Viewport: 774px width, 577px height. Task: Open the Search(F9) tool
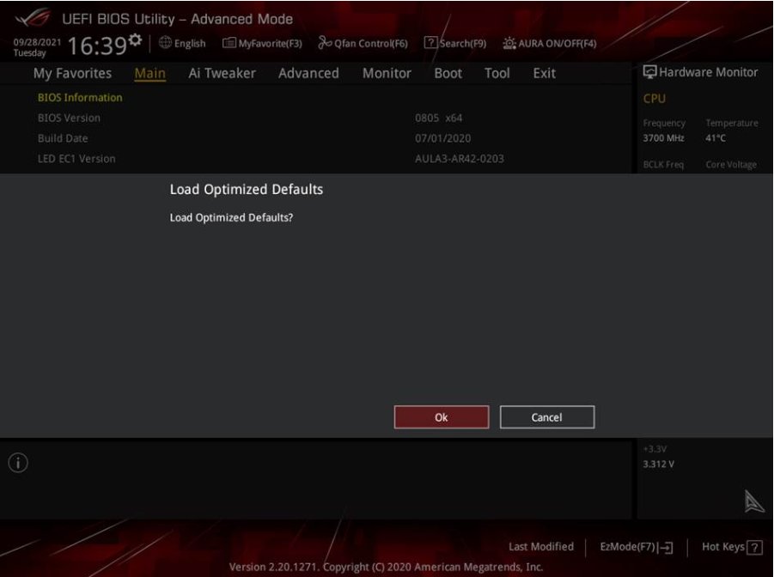(455, 44)
